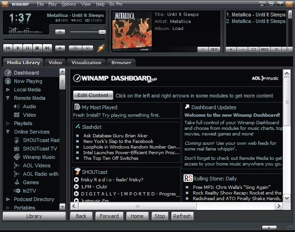Image resolution: width=295 pixels, height=232 pixels.
Task: Click the SHOUTcast Radio sidebar icon
Action: click(x=17, y=140)
